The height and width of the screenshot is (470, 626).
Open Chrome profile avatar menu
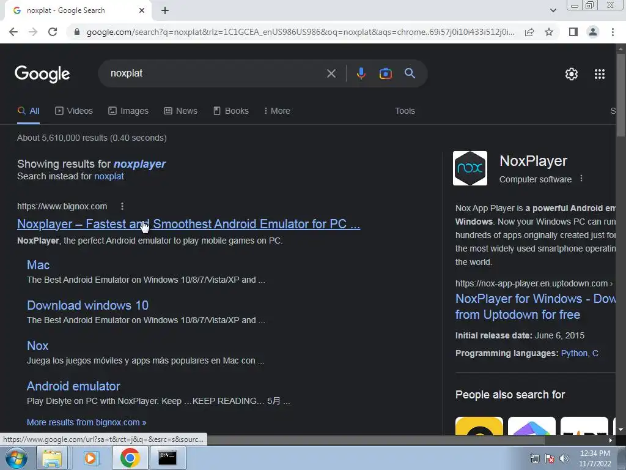point(593,32)
